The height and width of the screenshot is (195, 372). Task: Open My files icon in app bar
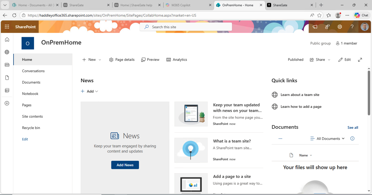(7, 78)
